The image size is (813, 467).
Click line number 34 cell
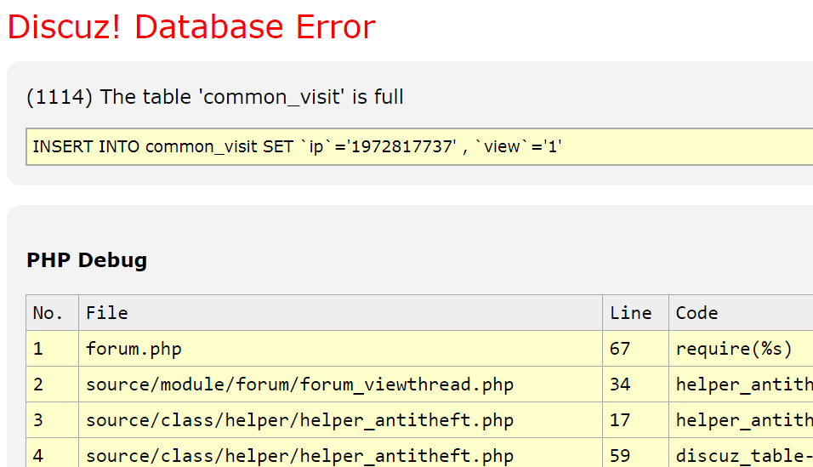635,384
